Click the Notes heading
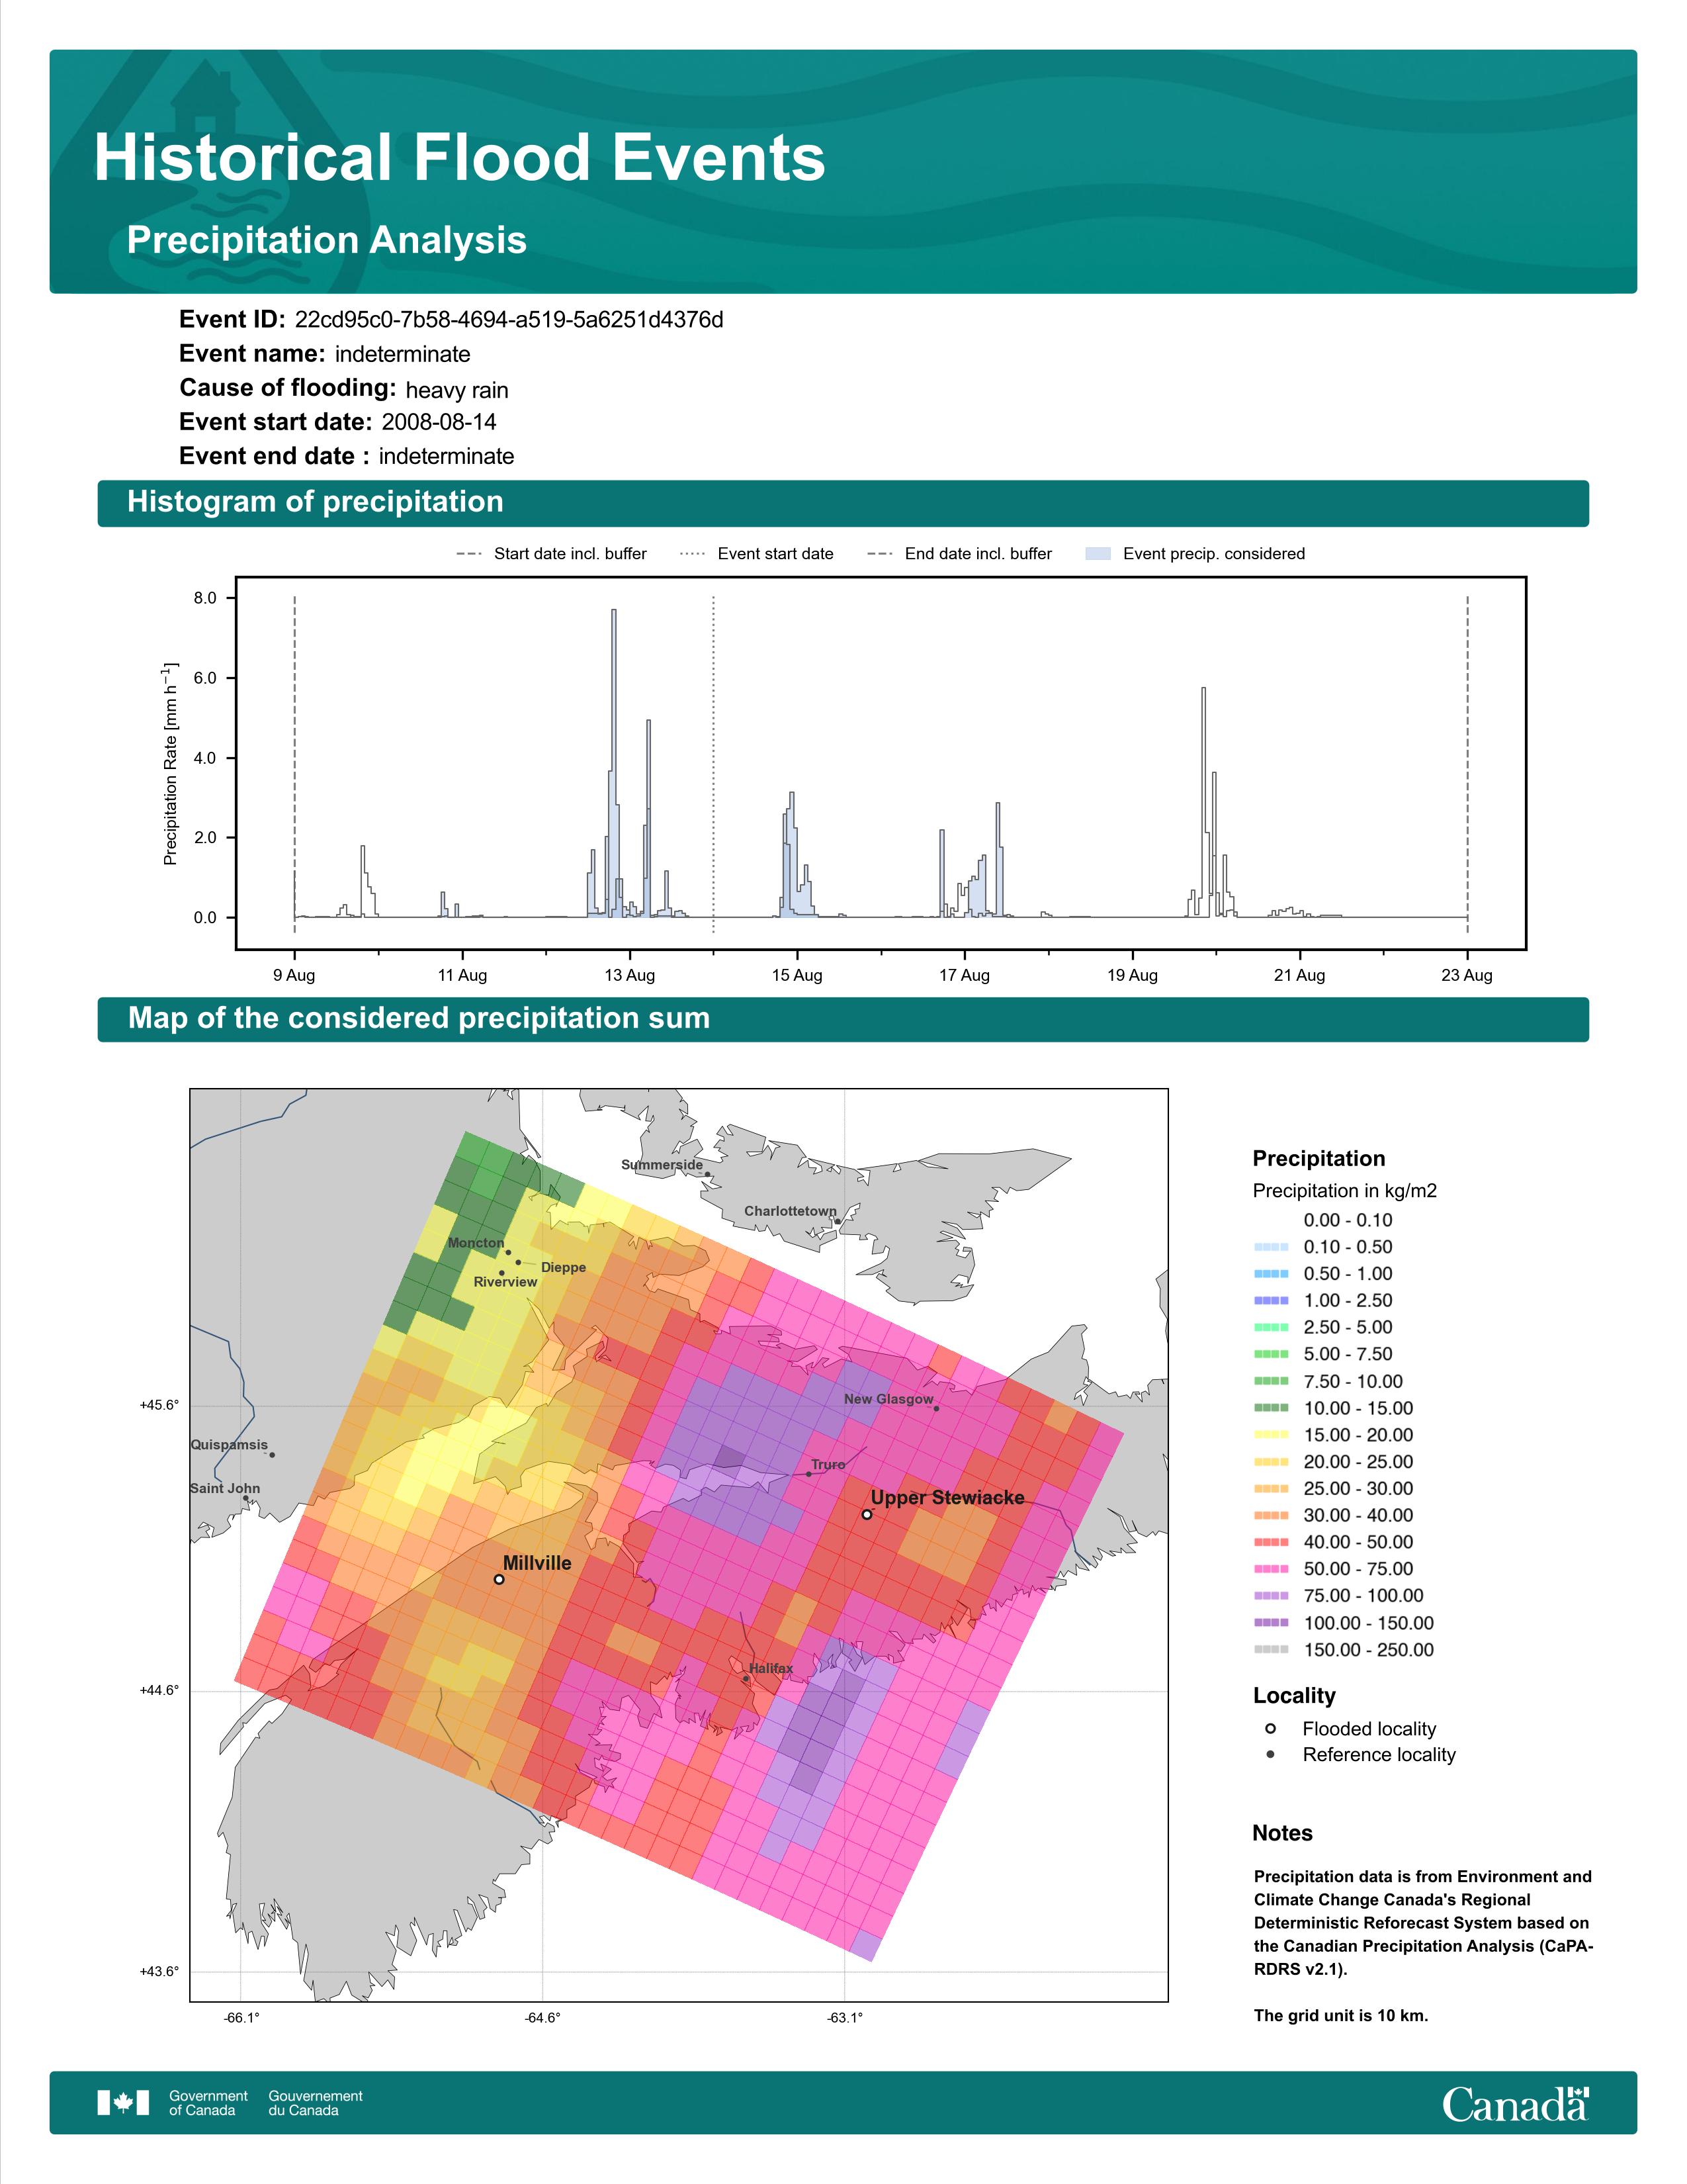The height and width of the screenshot is (2184, 1687). point(1282,1833)
